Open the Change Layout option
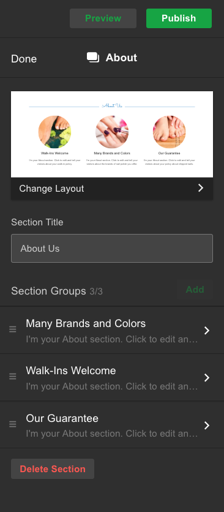Viewport: 224px width, 512px height. 112,189
